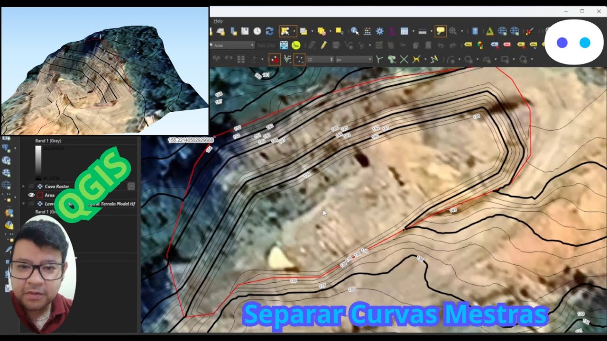The height and width of the screenshot is (341, 607).
Task: Activate the Identify Features tool
Action: click(x=355, y=31)
